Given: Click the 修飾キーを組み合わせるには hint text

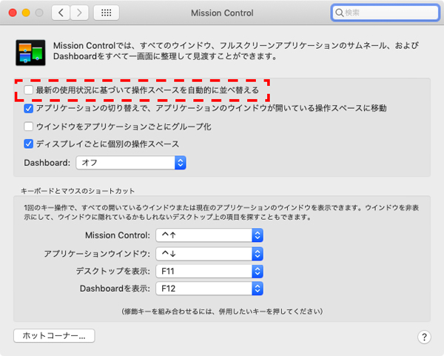Looking at the screenshot, I should (222, 312).
